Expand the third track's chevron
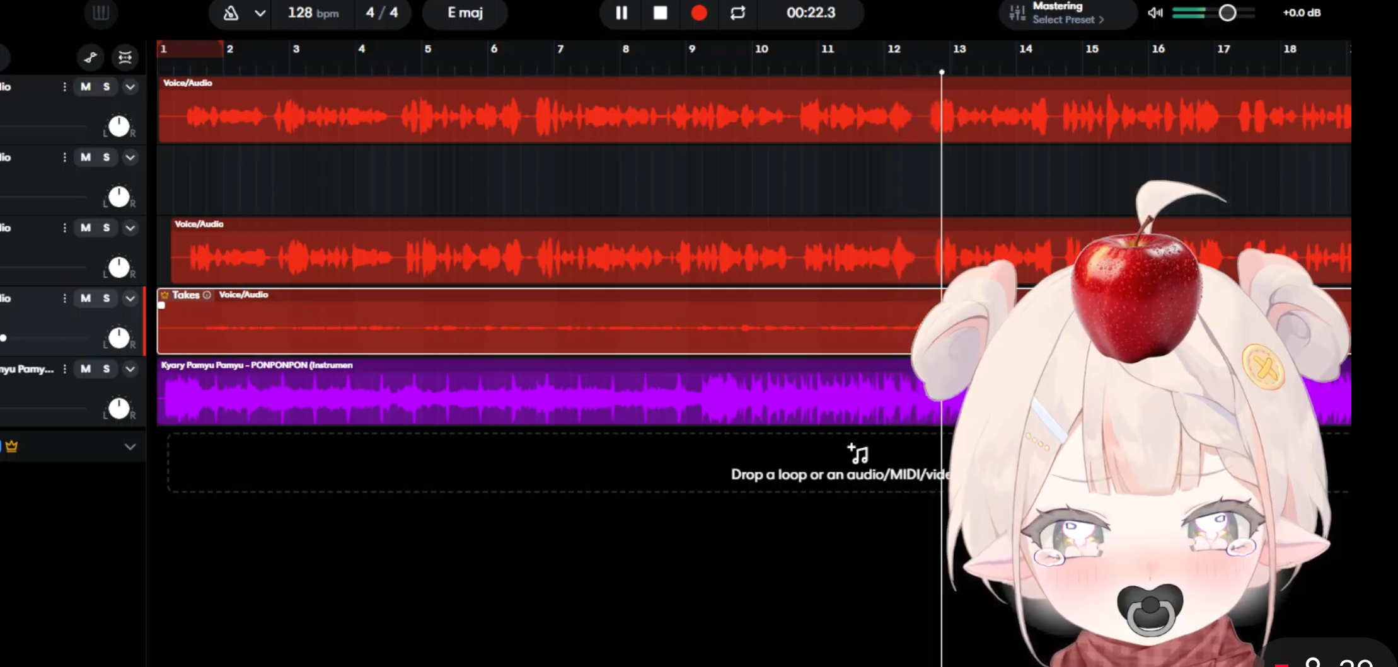This screenshot has height=667, width=1398. point(130,228)
